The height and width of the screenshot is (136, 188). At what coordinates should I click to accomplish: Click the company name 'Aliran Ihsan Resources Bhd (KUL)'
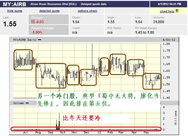(x=53, y=4)
